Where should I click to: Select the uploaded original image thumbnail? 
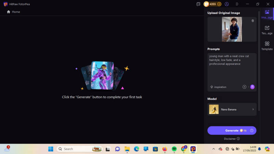click(x=232, y=29)
